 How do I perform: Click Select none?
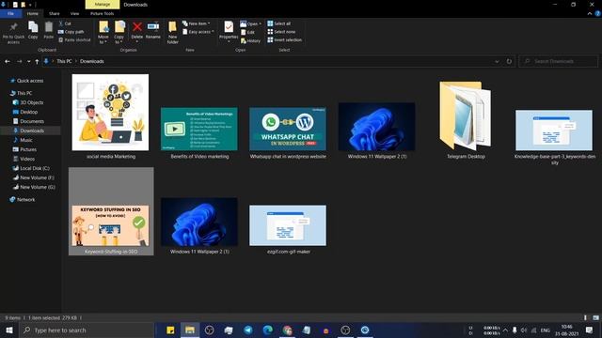pos(281,32)
